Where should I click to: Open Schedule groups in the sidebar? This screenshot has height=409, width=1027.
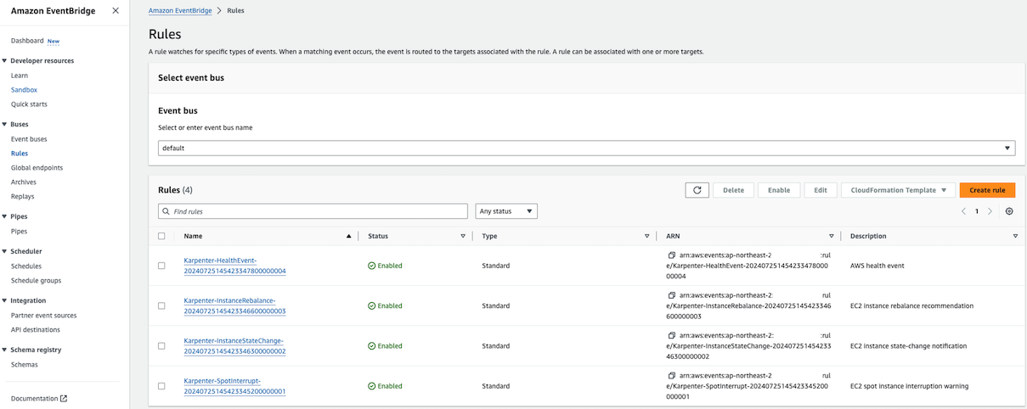(36, 281)
